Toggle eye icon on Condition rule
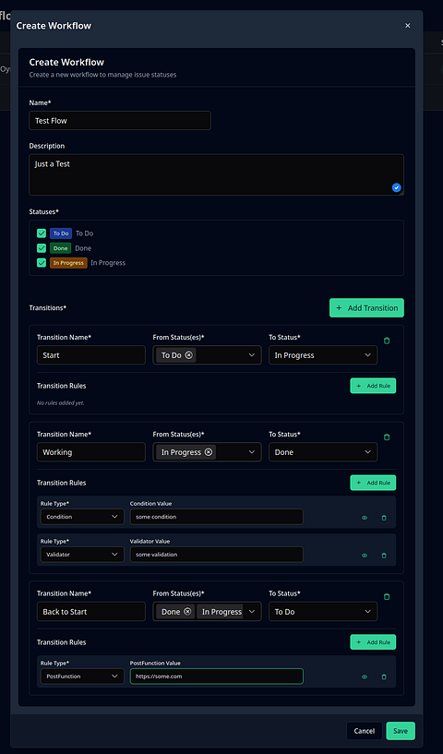Viewport: 443px width, 754px height. pos(365,518)
